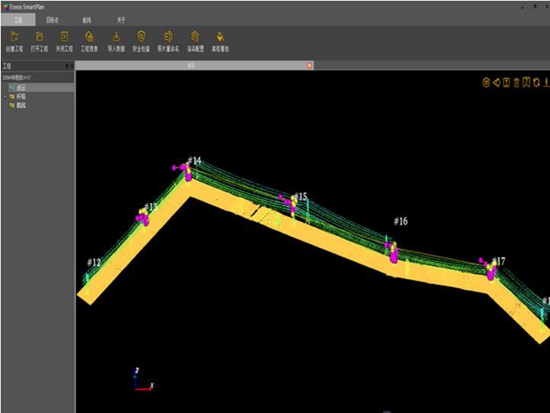This screenshot has width=550, height=413.
Task: Select 航线 folder in project tree
Action: (21, 105)
